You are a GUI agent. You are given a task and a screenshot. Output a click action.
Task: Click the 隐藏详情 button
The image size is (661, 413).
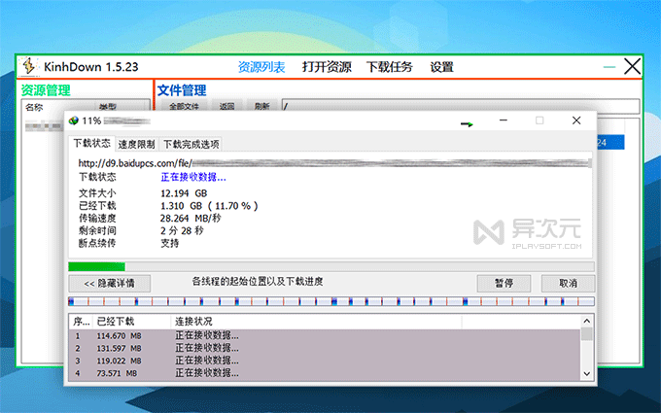click(110, 283)
